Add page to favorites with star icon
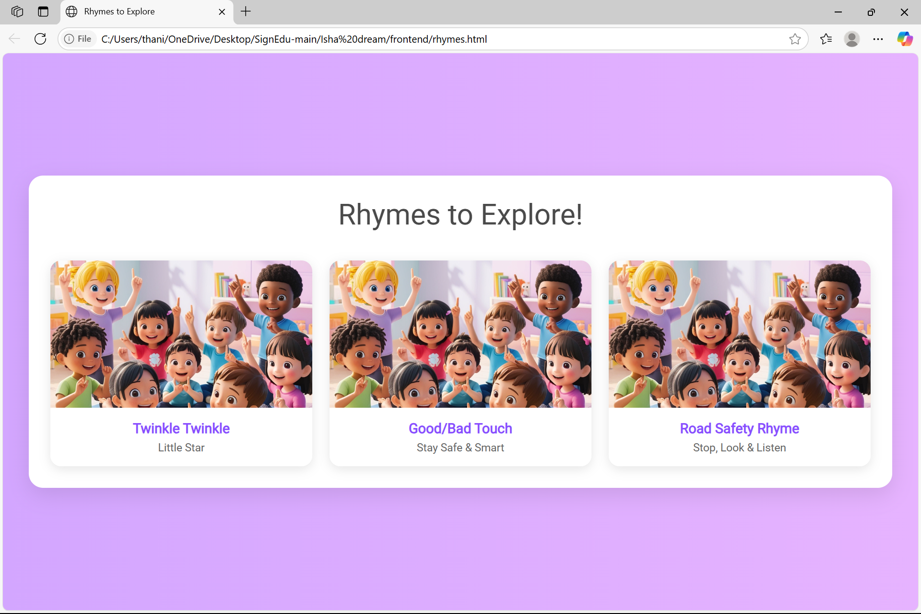921x614 pixels. [795, 39]
